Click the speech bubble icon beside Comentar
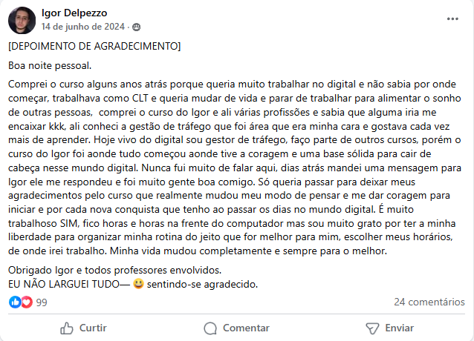474x341 pixels. 210,328
